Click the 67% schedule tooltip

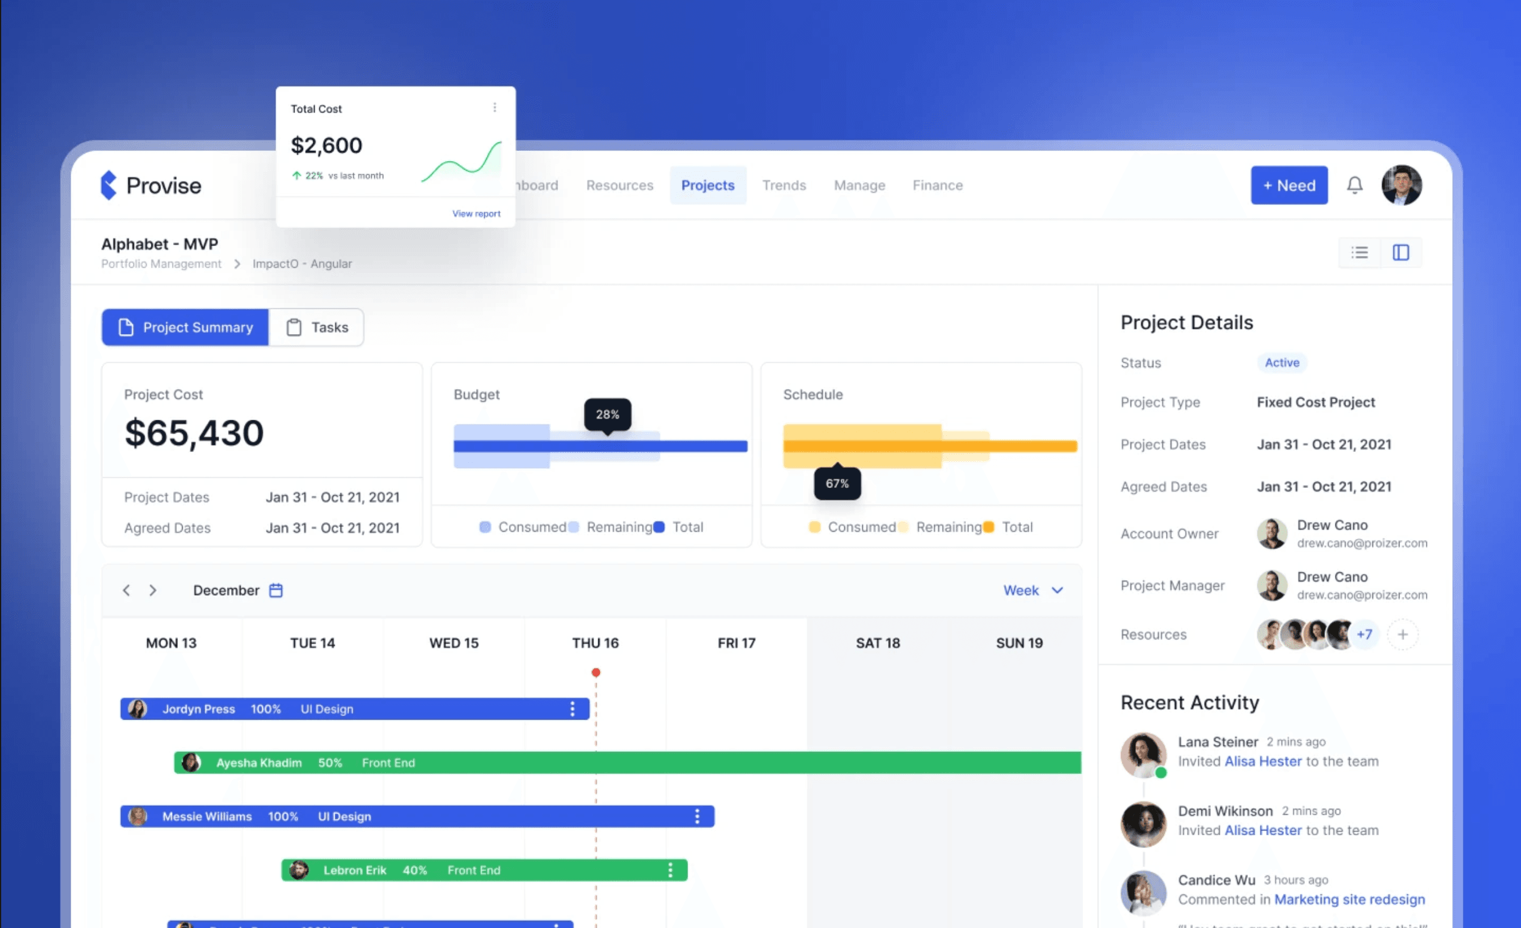(x=837, y=483)
